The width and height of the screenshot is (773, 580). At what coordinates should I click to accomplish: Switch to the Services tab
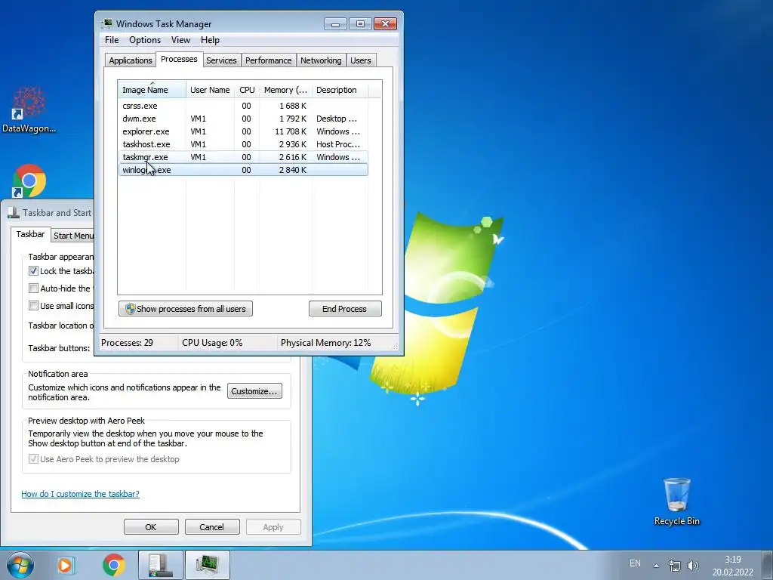click(x=221, y=60)
